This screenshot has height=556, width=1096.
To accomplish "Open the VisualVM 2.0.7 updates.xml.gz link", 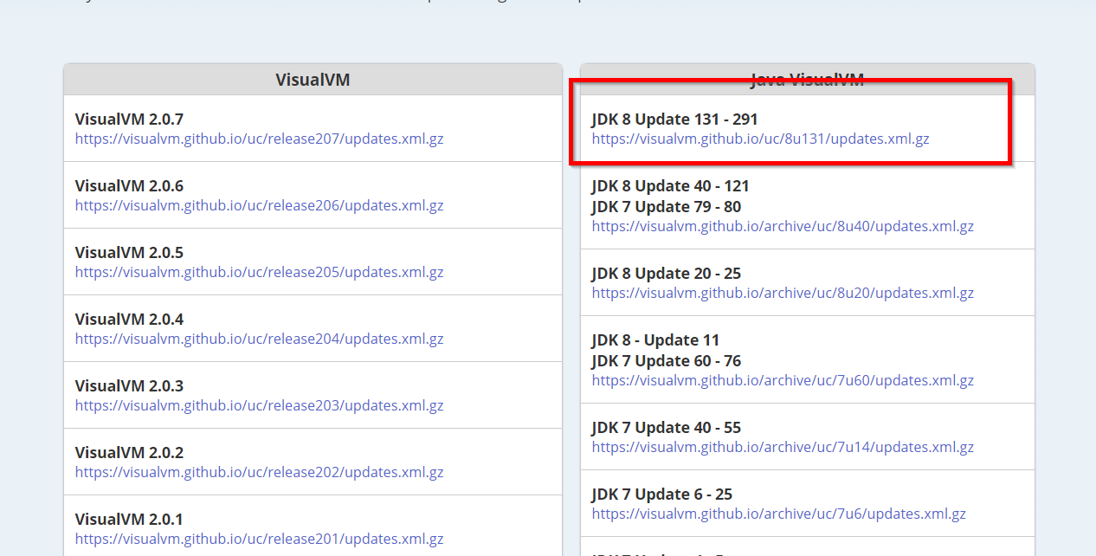I will [x=259, y=139].
